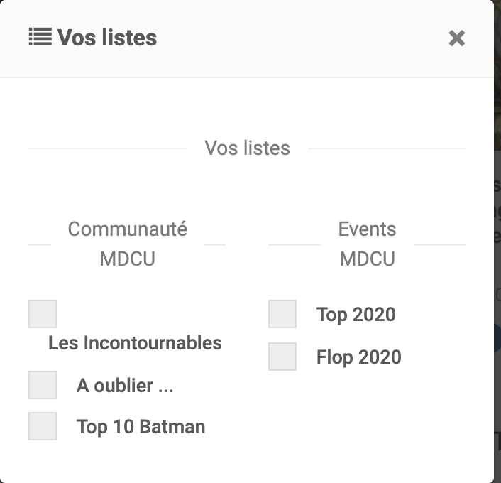
Task: Click the list icon beside the modal title
Action: [40, 37]
